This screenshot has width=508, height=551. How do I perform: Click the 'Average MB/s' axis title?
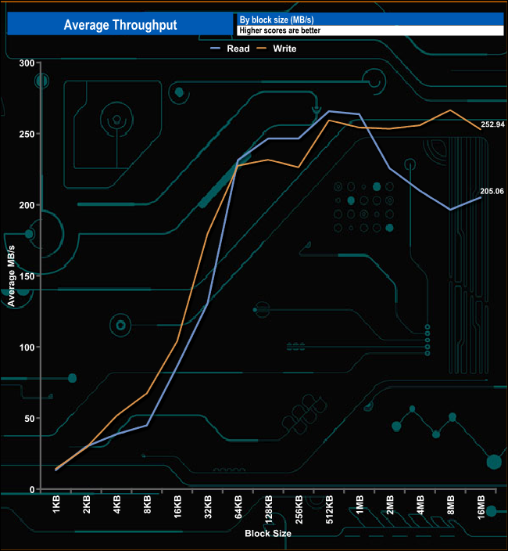pyautogui.click(x=11, y=275)
